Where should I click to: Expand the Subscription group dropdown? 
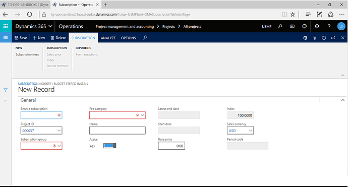coord(59,146)
